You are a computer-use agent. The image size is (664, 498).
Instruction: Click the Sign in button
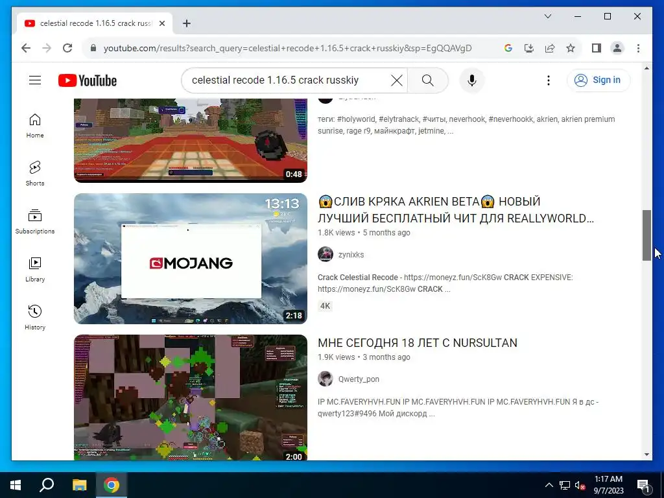point(599,80)
